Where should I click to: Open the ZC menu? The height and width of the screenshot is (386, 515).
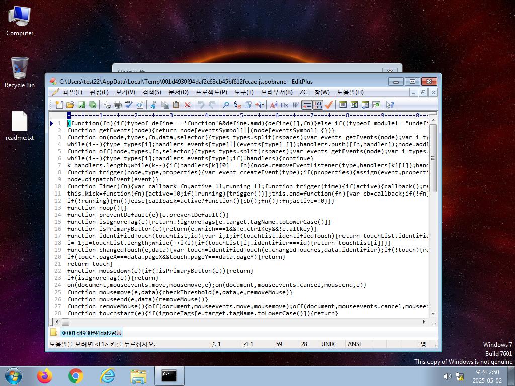[x=303, y=92]
